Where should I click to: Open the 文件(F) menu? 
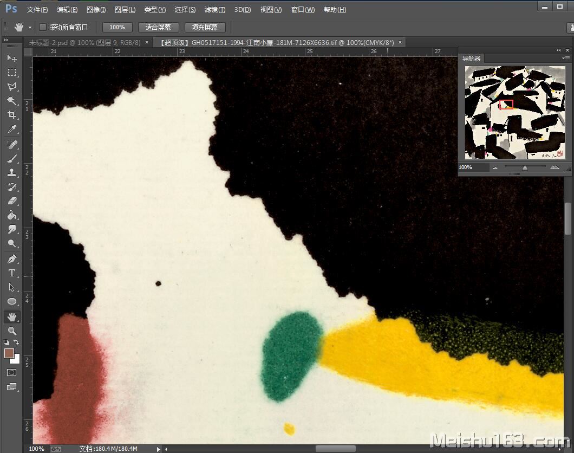[x=37, y=10]
